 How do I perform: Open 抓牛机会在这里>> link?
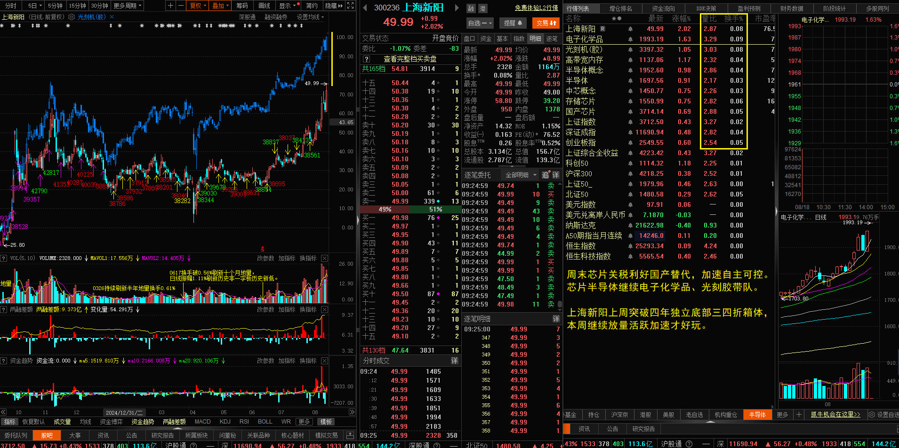pyautogui.click(x=835, y=415)
